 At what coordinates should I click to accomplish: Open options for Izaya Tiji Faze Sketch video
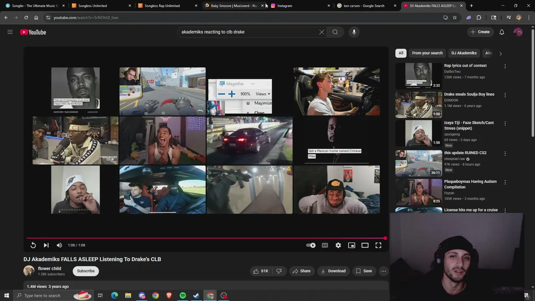tap(505, 123)
